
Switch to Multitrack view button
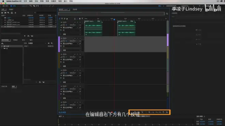coord(13,6)
